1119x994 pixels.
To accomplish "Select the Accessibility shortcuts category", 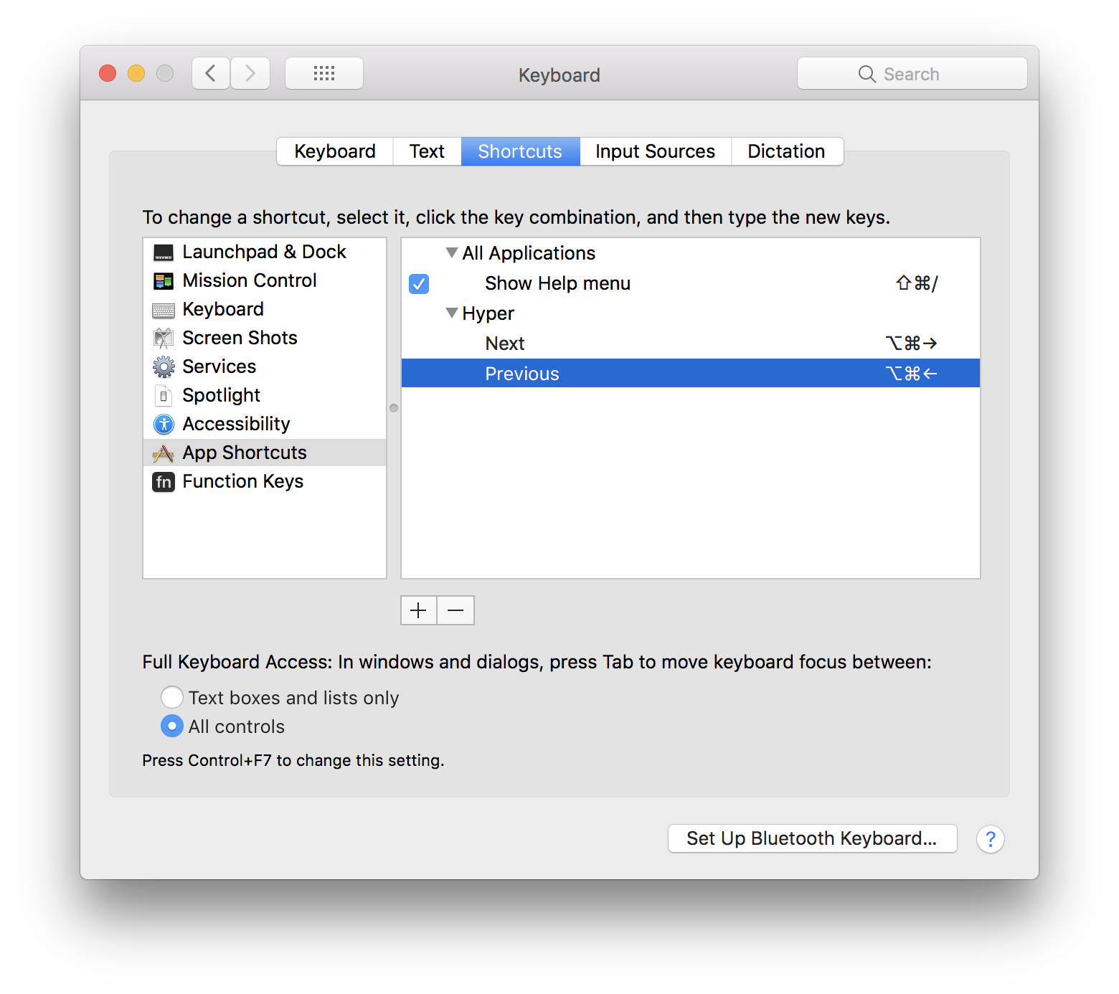I will coord(236,424).
